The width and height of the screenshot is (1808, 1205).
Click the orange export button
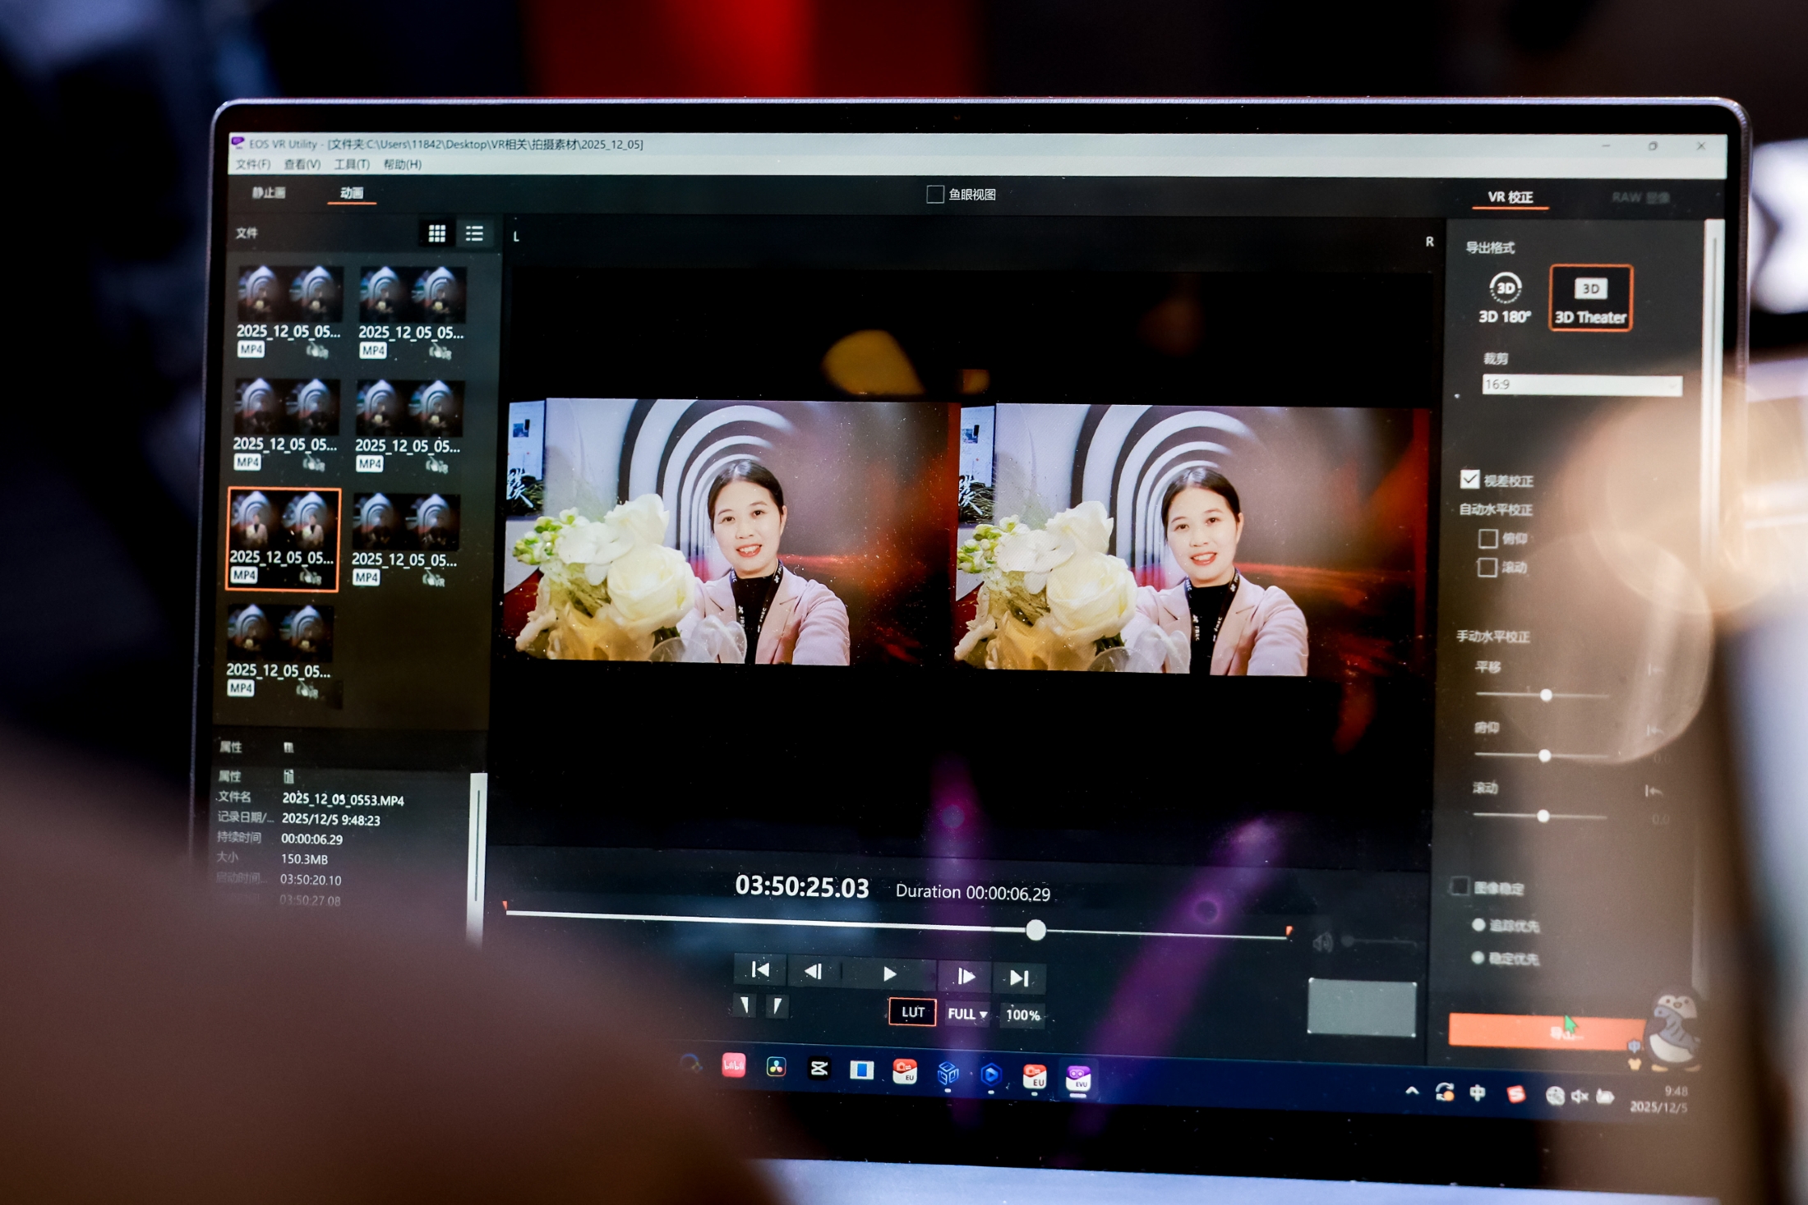1545,1031
